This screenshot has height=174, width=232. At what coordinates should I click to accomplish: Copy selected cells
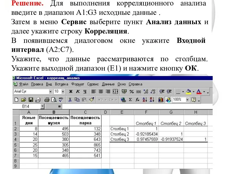pos(77,100)
